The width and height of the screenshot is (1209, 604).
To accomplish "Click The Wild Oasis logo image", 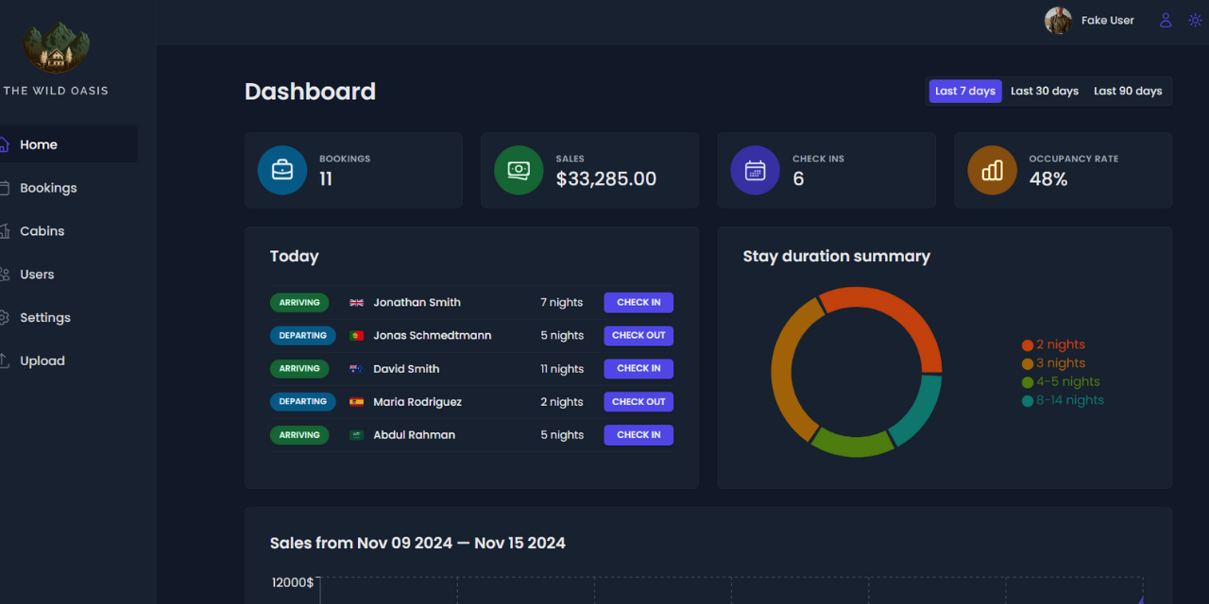I will 56,48.
